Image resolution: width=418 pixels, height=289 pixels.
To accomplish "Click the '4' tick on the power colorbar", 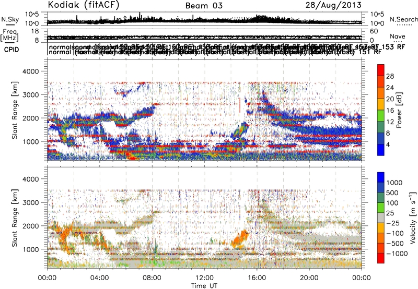I will [388, 145].
